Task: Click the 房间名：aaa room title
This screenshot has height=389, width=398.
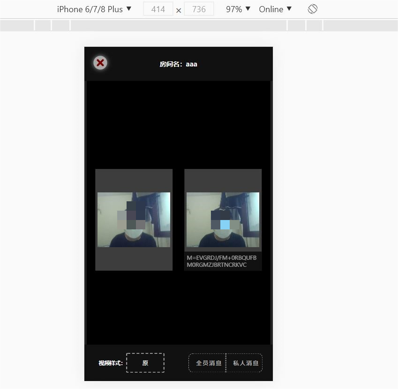Action: pyautogui.click(x=179, y=64)
